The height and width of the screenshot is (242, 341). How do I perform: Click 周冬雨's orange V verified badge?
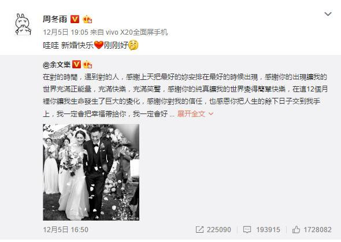click(x=75, y=19)
